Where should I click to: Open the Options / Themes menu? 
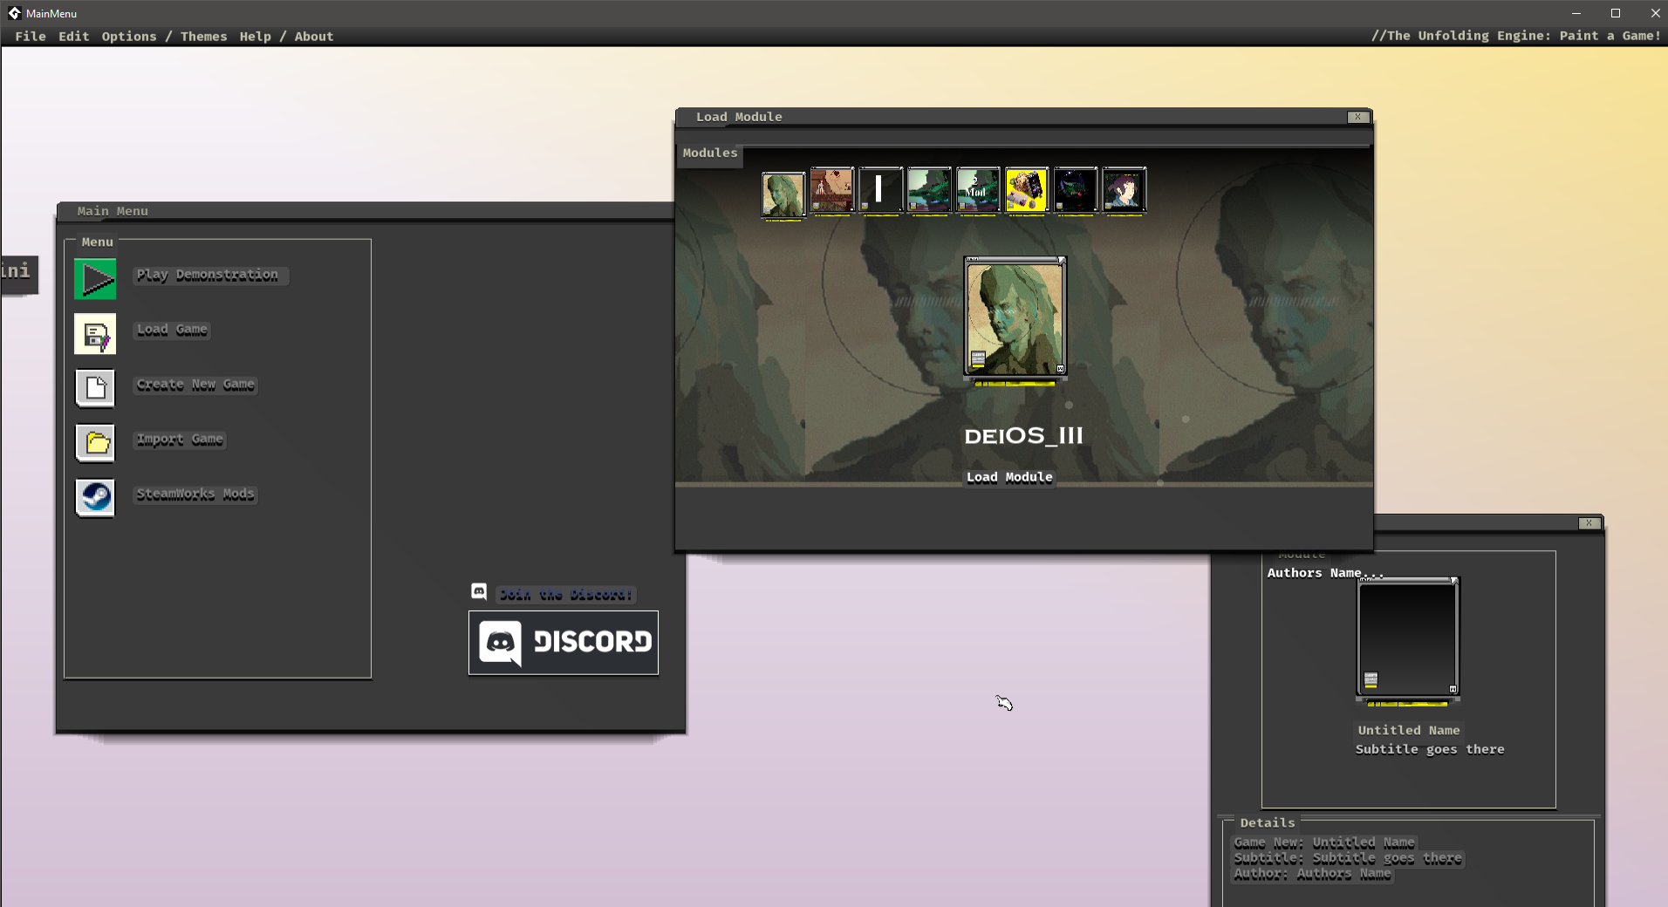(164, 37)
